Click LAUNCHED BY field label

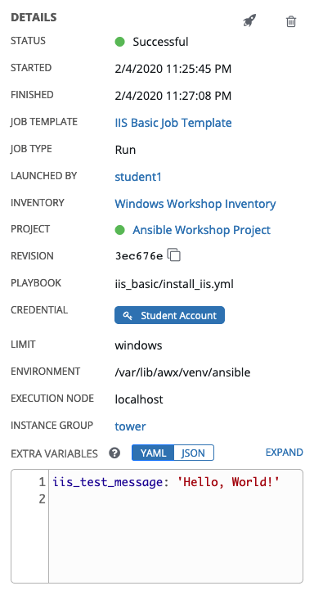click(x=43, y=176)
